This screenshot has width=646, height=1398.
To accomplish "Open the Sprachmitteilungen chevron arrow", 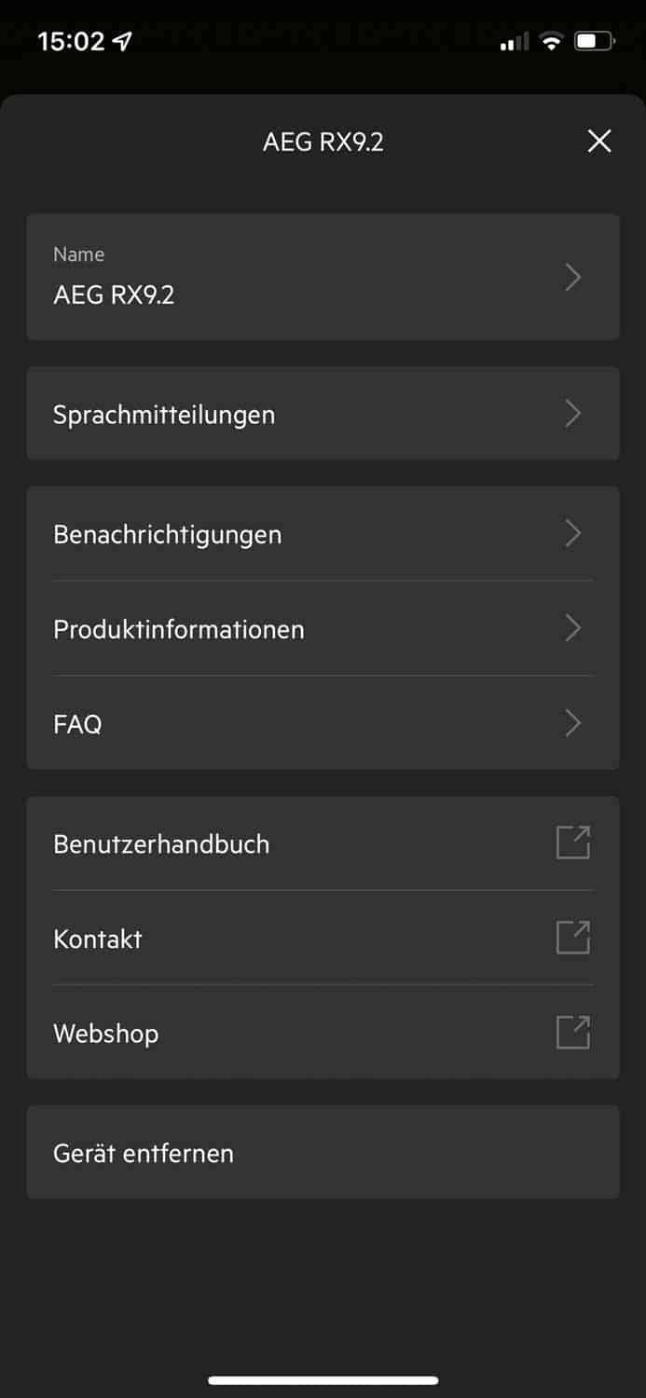I will 573,413.
